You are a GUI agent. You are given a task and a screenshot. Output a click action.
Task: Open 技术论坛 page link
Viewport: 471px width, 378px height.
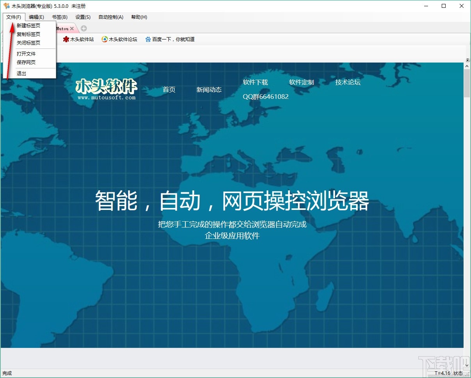[x=348, y=82]
